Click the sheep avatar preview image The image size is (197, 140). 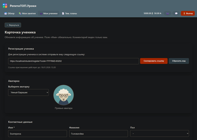[x=64, y=95]
